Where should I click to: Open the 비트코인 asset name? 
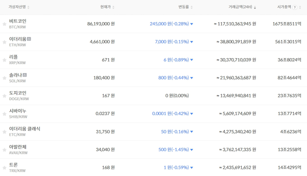(x=18, y=21)
